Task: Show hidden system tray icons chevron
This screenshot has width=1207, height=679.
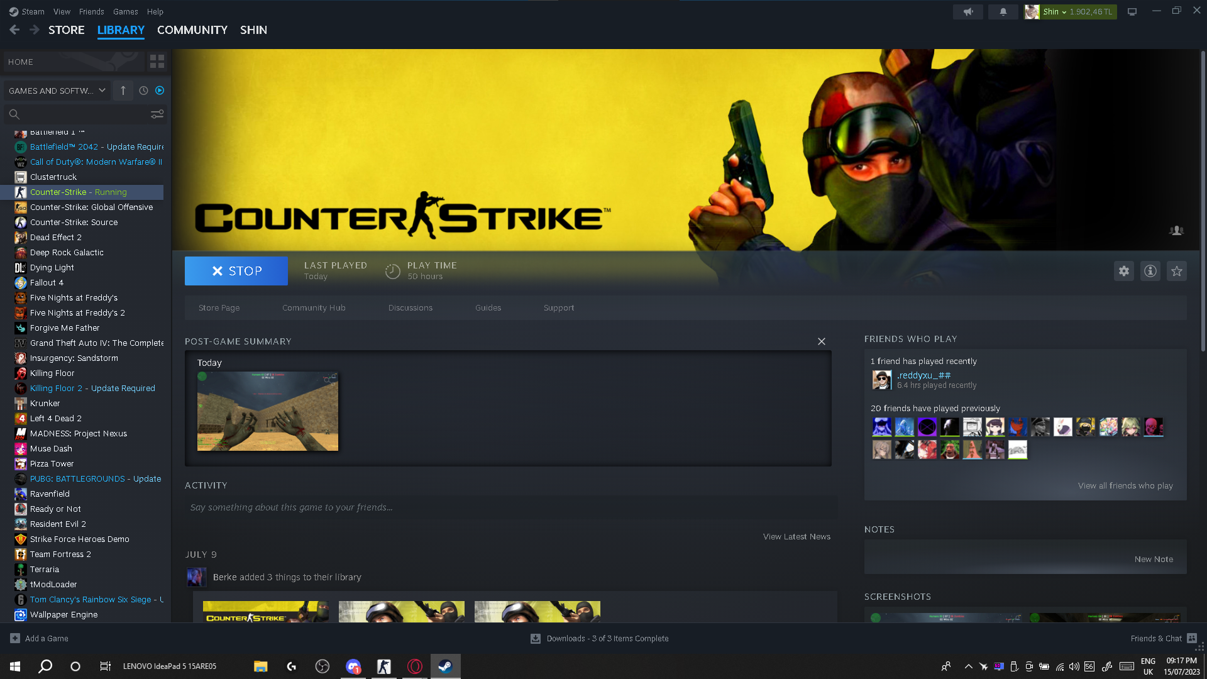Action: tap(968, 666)
